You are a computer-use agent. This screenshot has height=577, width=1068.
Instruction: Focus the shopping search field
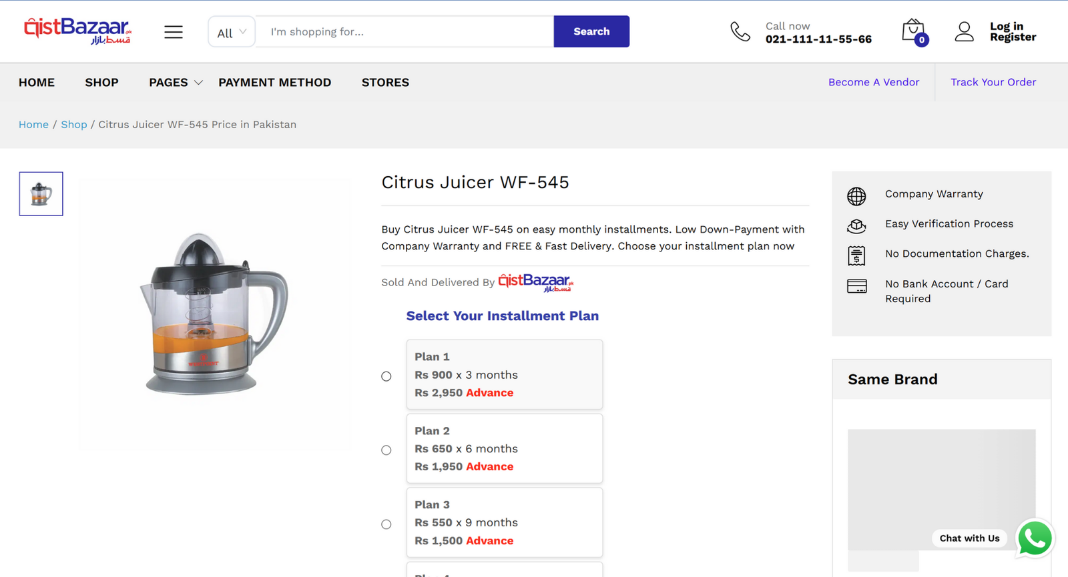(x=405, y=32)
